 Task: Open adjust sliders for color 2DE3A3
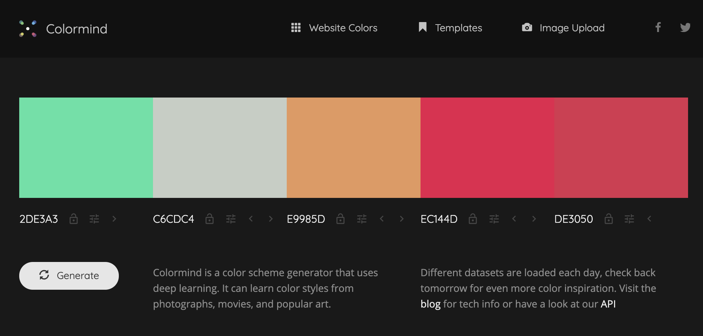94,219
